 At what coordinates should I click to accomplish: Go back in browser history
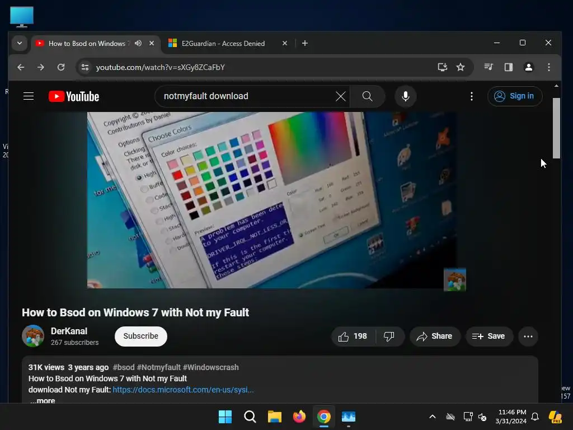click(21, 67)
